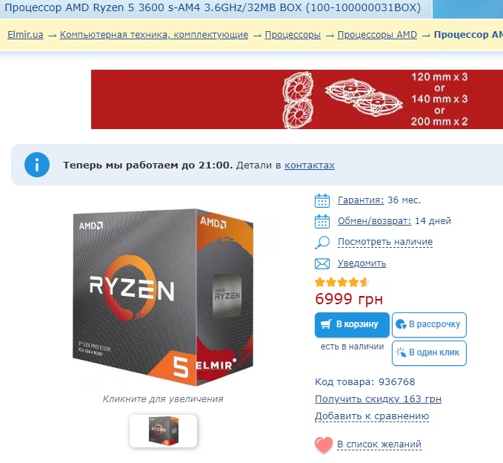Click the blue info circle icon
This screenshot has width=503, height=463.
37,165
